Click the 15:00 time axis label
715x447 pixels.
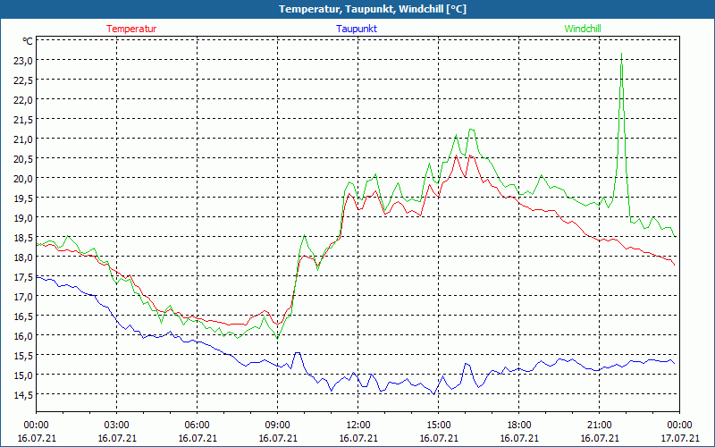[x=438, y=425]
